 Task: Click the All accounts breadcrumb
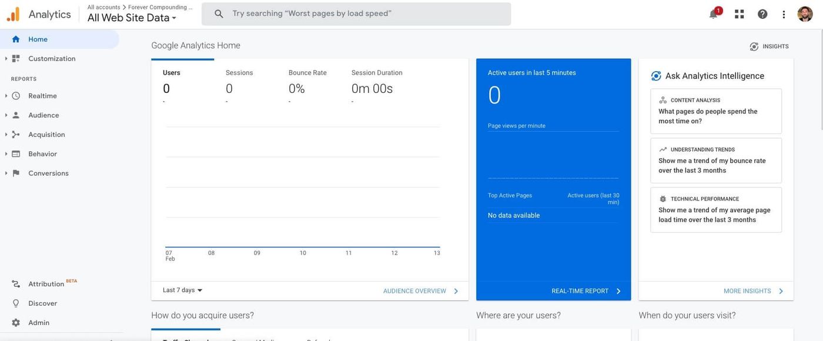tap(103, 7)
